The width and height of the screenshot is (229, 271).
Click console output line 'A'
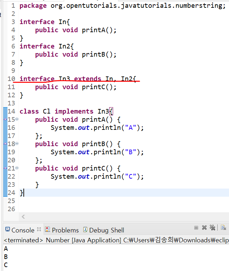click(6, 249)
